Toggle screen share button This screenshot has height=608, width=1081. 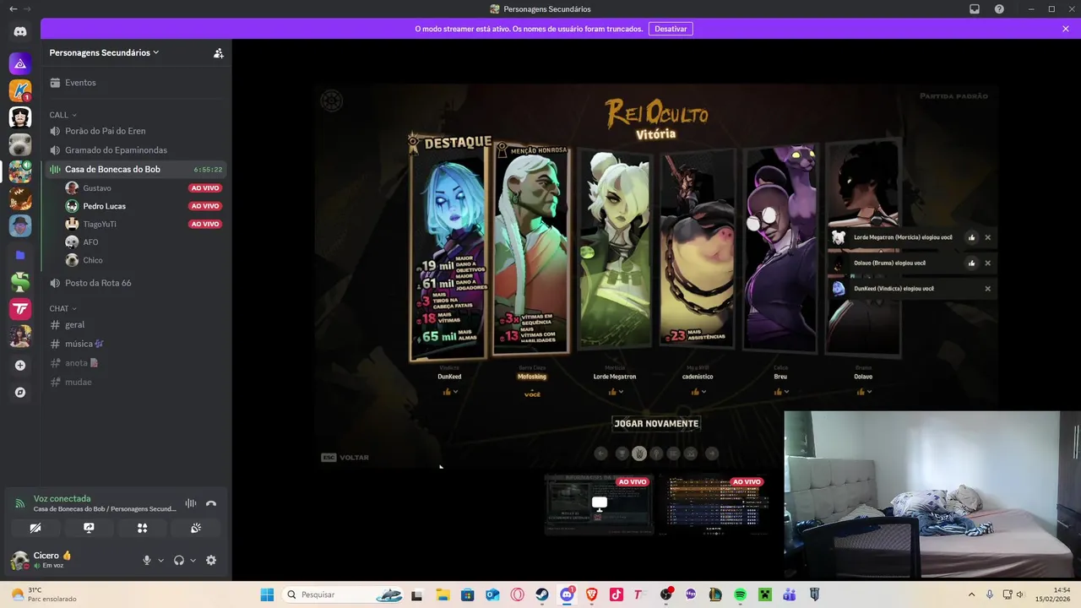point(89,528)
